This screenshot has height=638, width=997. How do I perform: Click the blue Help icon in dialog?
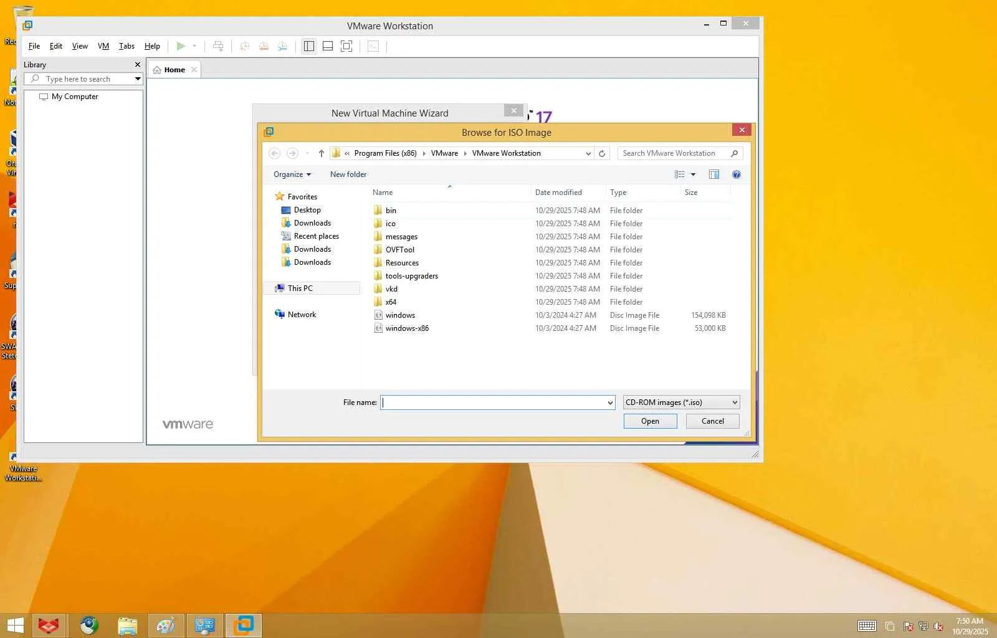coord(737,174)
